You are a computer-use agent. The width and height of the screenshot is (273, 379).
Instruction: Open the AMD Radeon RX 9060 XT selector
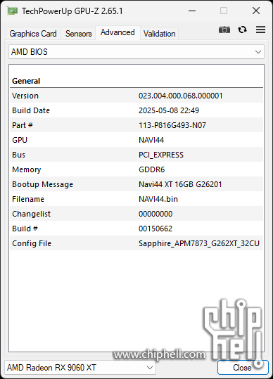pyautogui.click(x=80, y=368)
